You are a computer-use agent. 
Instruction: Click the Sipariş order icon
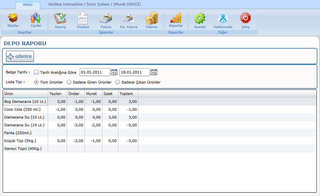pyautogui.click(x=60, y=20)
